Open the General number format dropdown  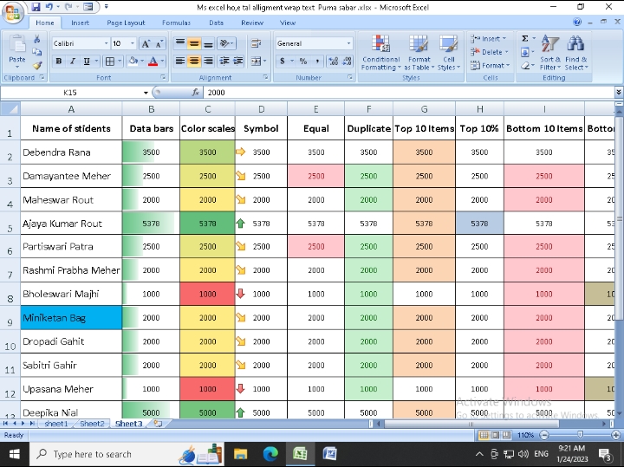pyautogui.click(x=348, y=43)
